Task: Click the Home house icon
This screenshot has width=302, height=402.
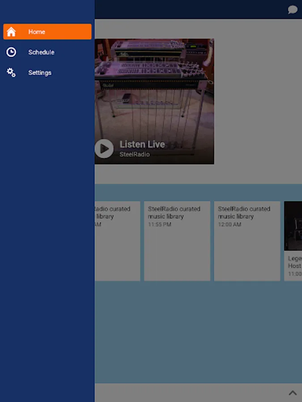Action: tap(11, 32)
